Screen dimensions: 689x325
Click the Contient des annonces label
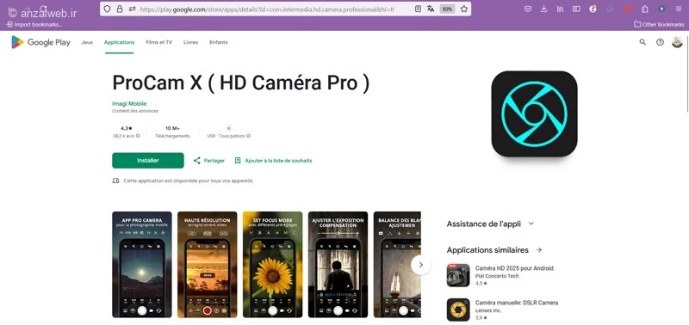pyautogui.click(x=135, y=111)
